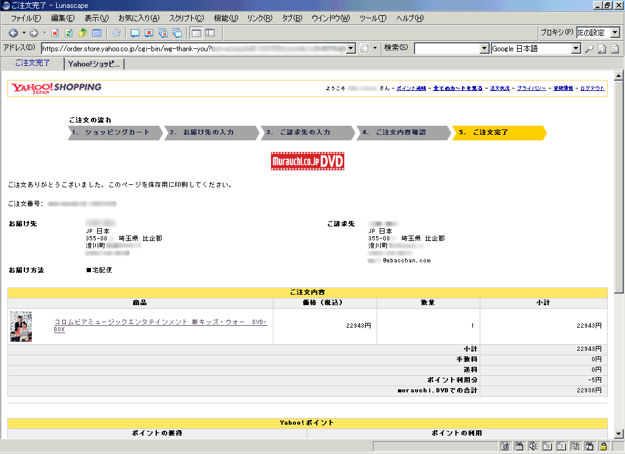
Task: Click the yellow SSL padlock icon in the status bar
Action: (604, 446)
